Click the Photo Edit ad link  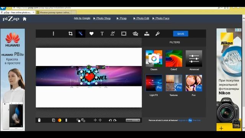[x=141, y=18]
